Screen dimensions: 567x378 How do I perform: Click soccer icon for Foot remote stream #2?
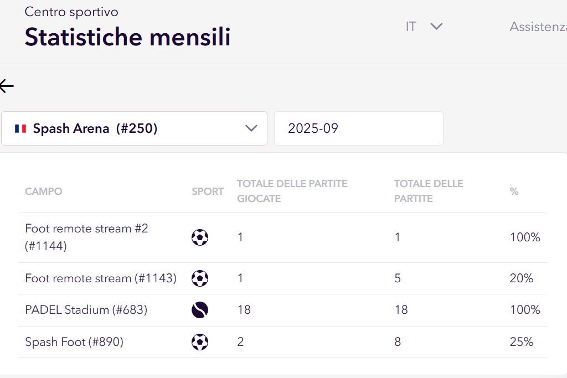[x=200, y=237]
